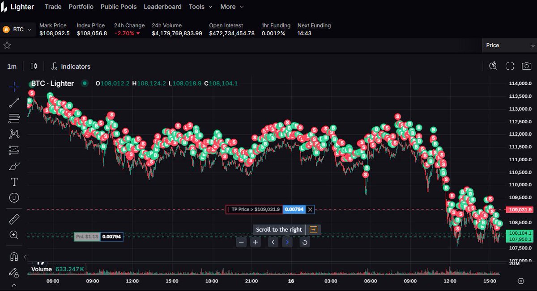Select the Fibonacci retracement tool
This screenshot has height=291, width=537.
(14, 118)
